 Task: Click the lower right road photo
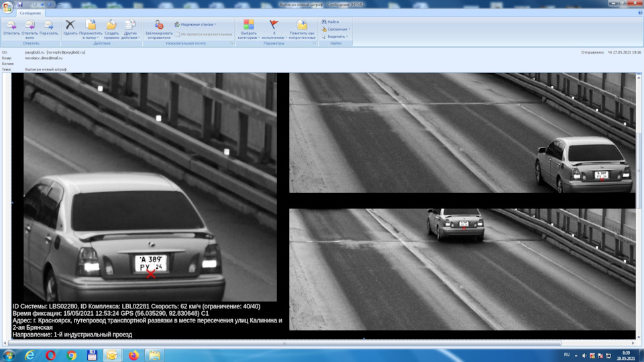[x=462, y=269]
